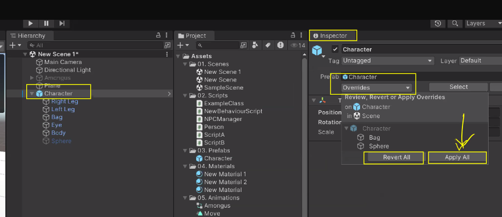Select Eye child object
This screenshot has width=502, height=217.
click(x=56, y=125)
